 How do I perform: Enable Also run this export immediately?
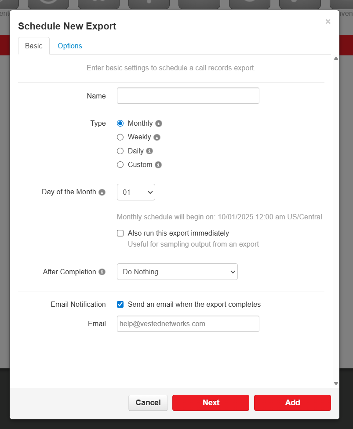pyautogui.click(x=120, y=233)
